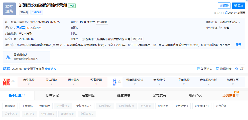This screenshot has height=120, width=248.
Task: Open 竞争风险 entry
Action: click(184, 82)
